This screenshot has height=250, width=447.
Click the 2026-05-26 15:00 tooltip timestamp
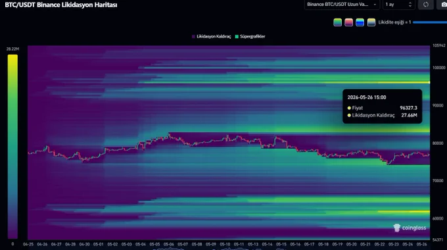[x=367, y=97]
